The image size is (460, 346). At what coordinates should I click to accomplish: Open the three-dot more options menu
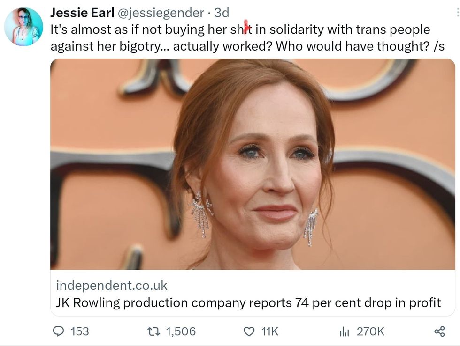point(457,13)
